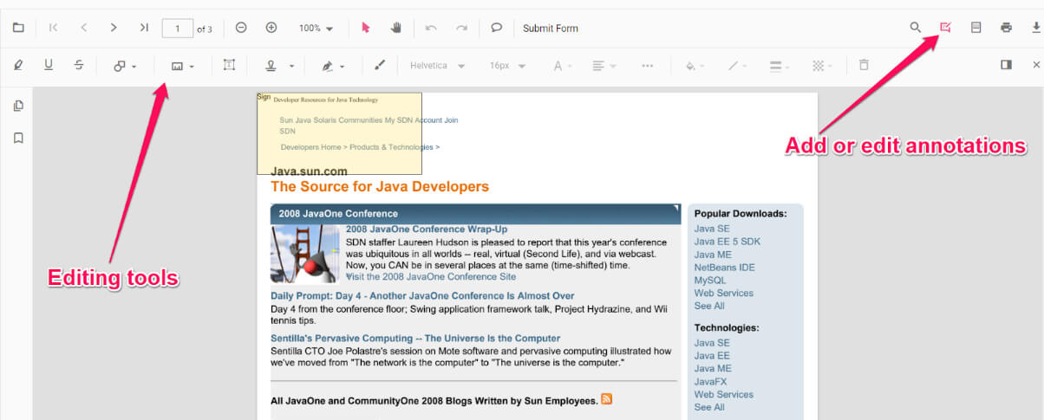Show the bookmarks panel
This screenshot has width=1044, height=420.
tap(18, 138)
